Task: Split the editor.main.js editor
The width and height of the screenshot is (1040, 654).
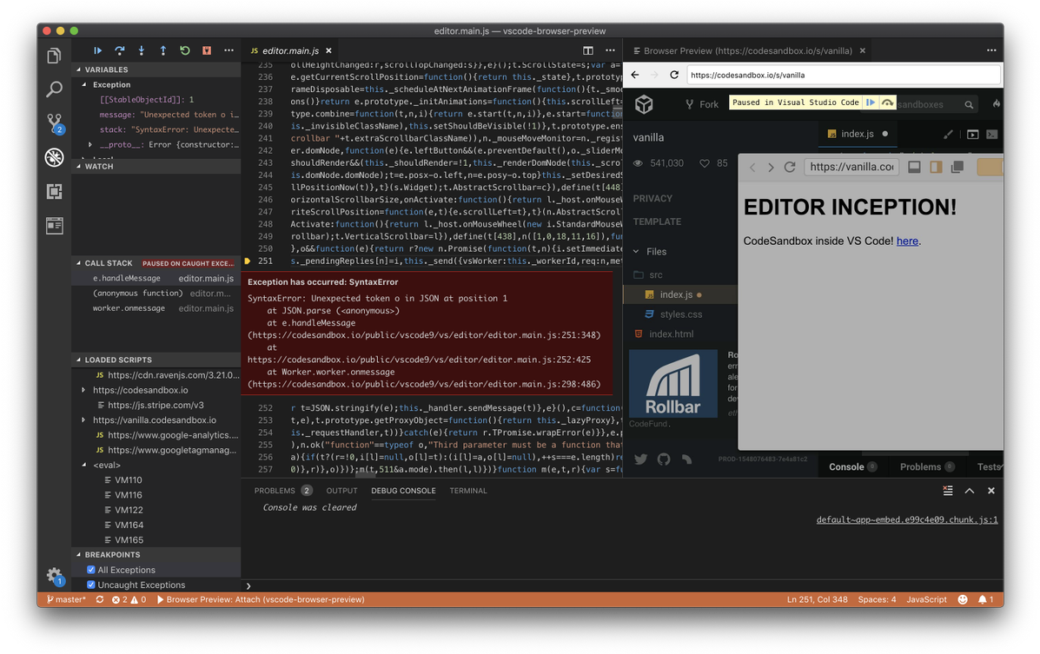Action: [x=587, y=50]
